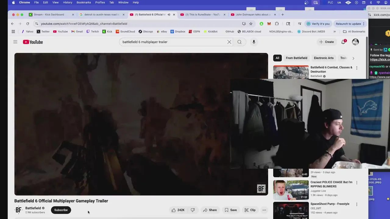Click the YouTube logo
The height and width of the screenshot is (219, 390).
[x=33, y=42]
